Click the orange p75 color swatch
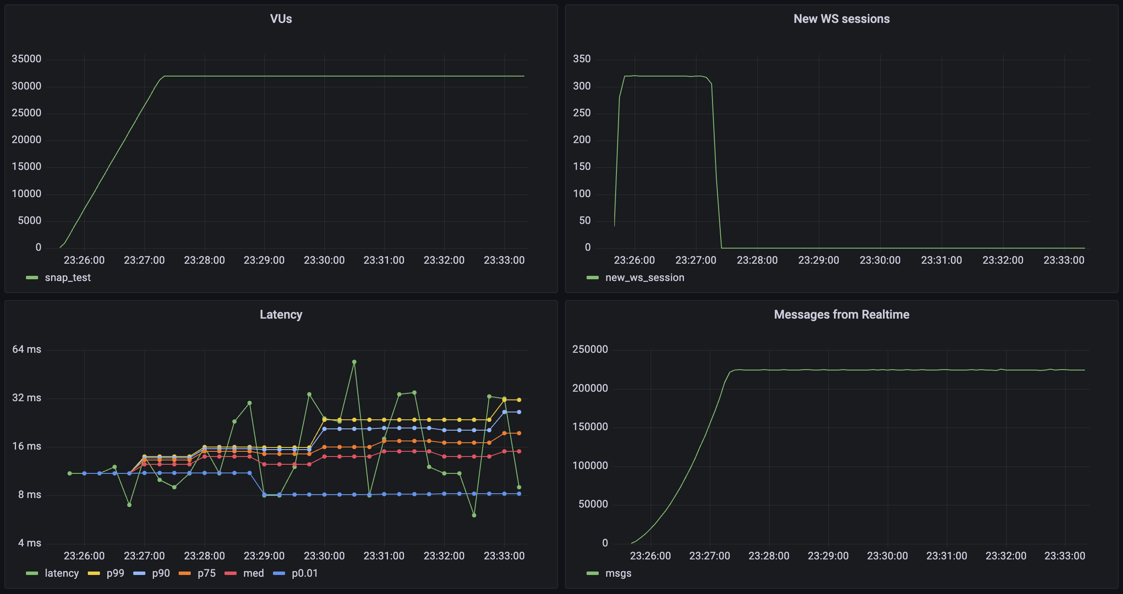 (184, 573)
